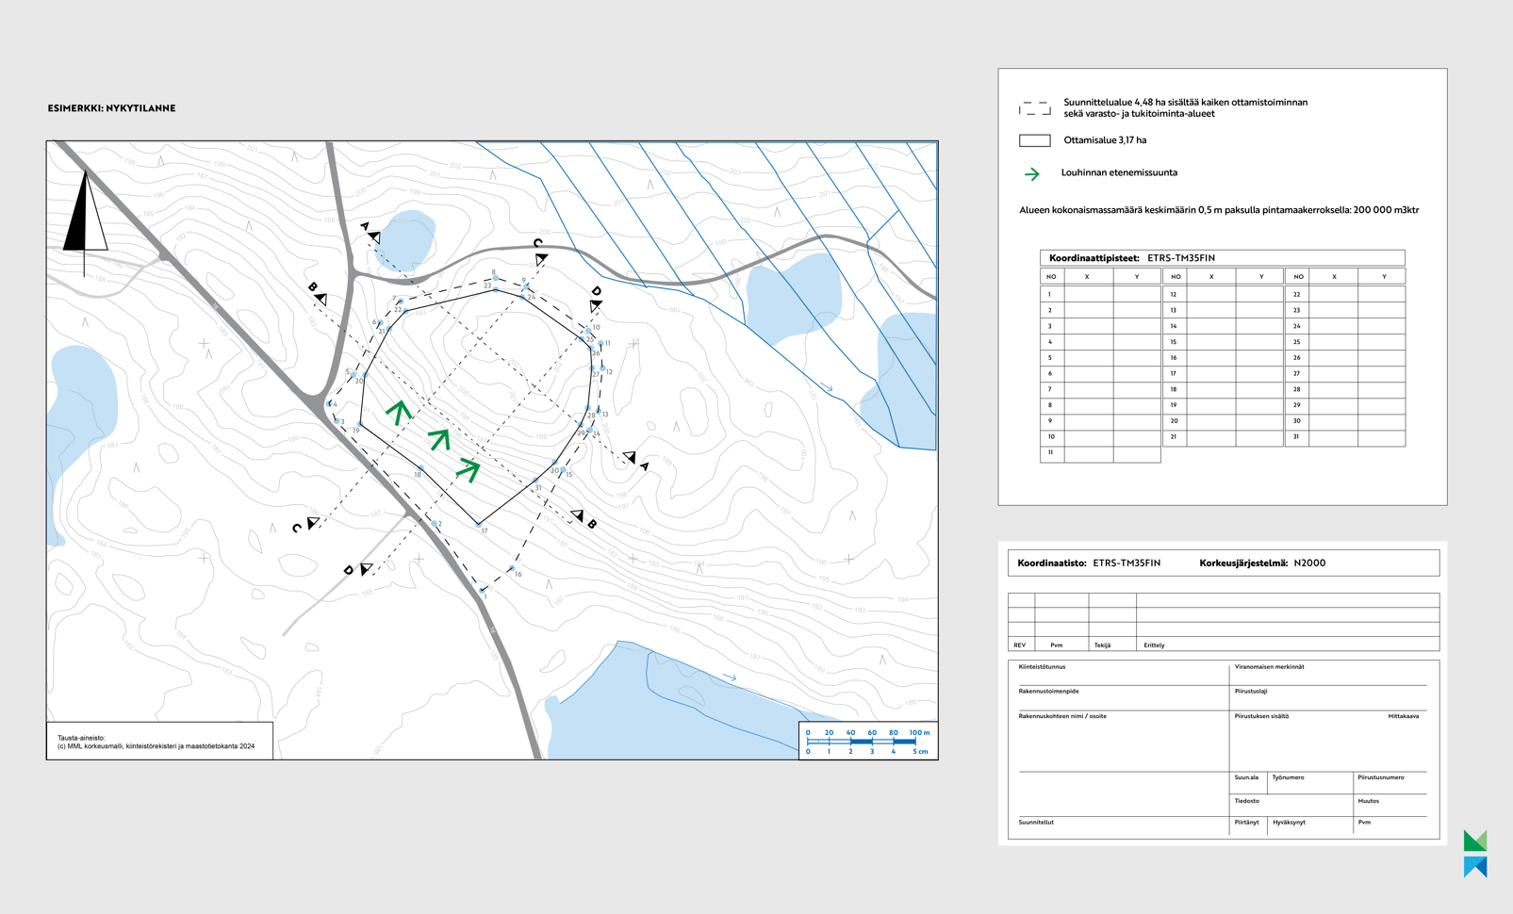1513x914 pixels.
Task: Click the Suunnittelualue 4,48 ha description
Action: tap(1185, 107)
